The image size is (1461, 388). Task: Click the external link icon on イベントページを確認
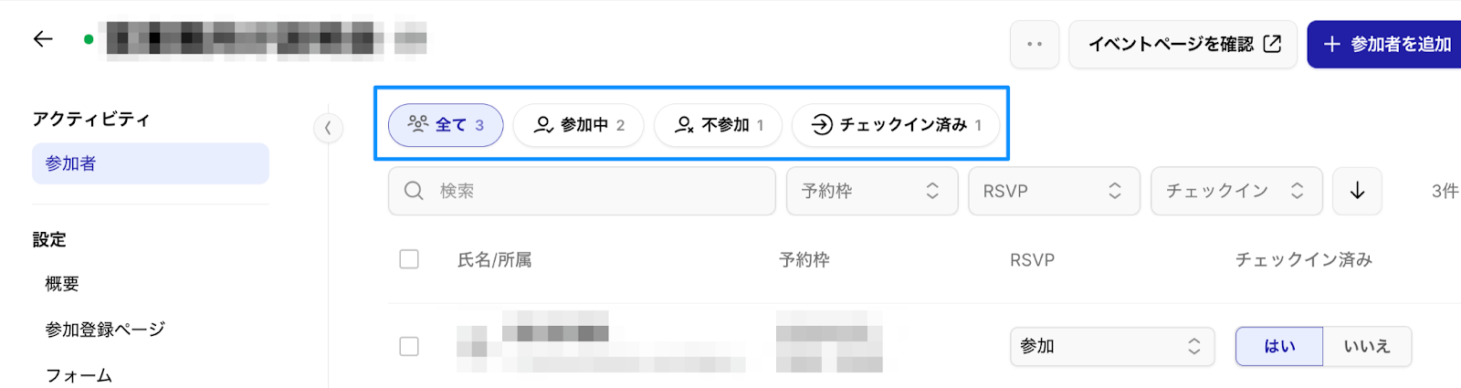[1272, 44]
